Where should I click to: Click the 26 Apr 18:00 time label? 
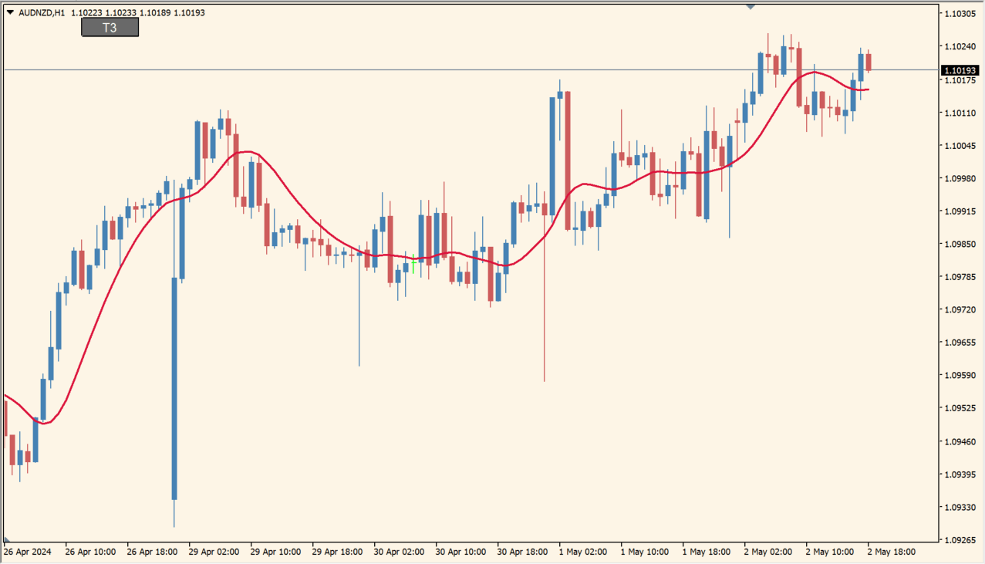153,552
